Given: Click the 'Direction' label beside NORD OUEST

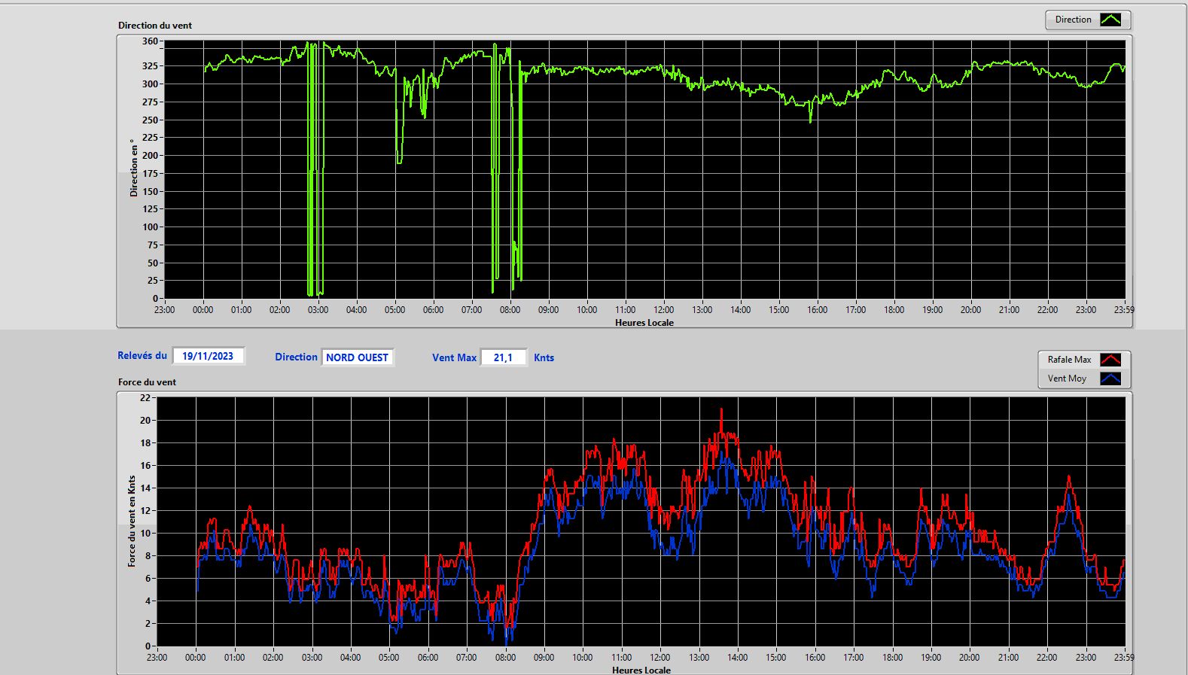Looking at the screenshot, I should pyautogui.click(x=296, y=357).
